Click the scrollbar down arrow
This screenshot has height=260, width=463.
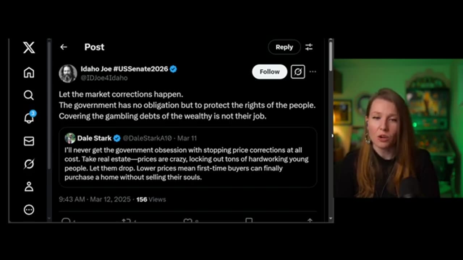point(331,218)
